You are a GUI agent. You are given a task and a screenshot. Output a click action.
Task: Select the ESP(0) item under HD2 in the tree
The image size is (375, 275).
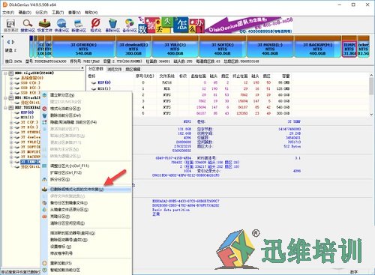(x=27, y=112)
